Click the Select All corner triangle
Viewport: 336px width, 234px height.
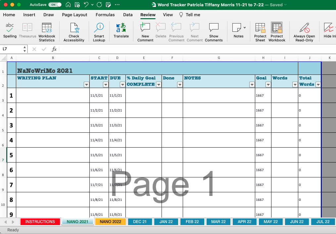point(3,58)
